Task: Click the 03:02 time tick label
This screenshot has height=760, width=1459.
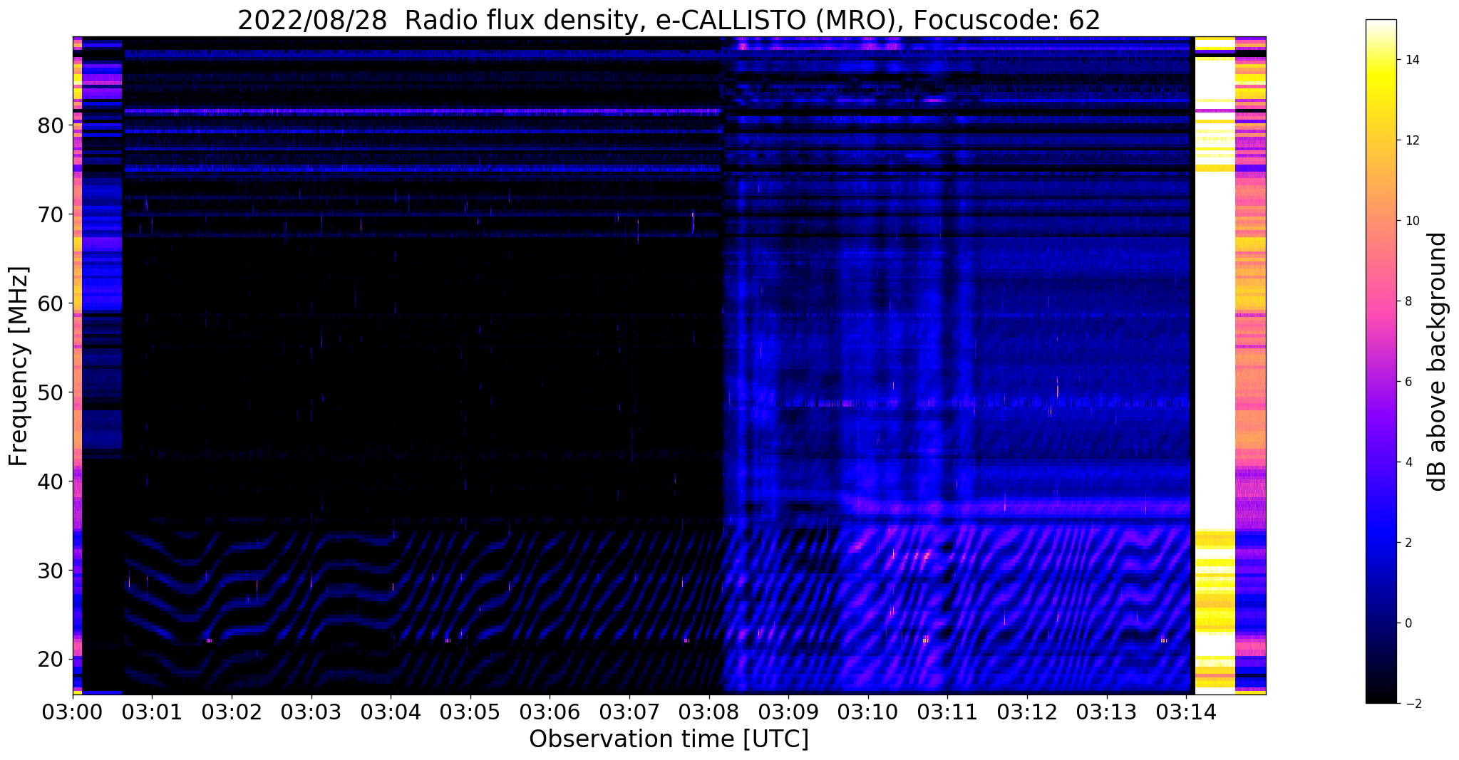Action: click(x=231, y=712)
